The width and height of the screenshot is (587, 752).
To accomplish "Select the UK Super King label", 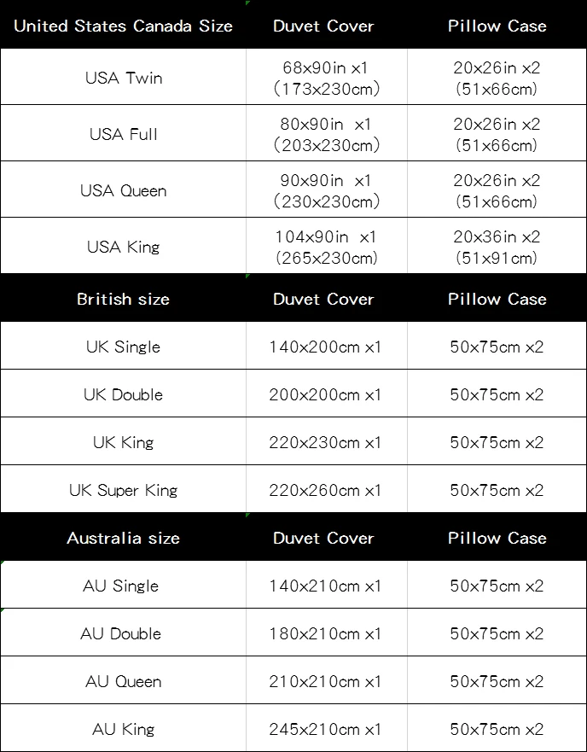I will click(x=123, y=490).
